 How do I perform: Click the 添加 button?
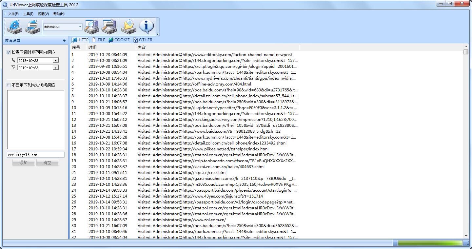coord(24,163)
